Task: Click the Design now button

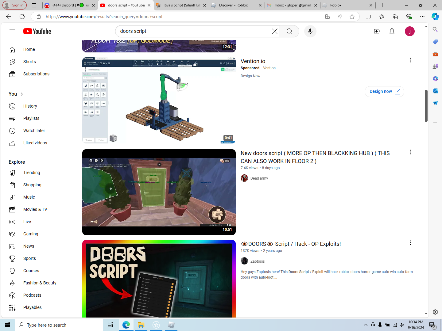Action: pyautogui.click(x=384, y=91)
